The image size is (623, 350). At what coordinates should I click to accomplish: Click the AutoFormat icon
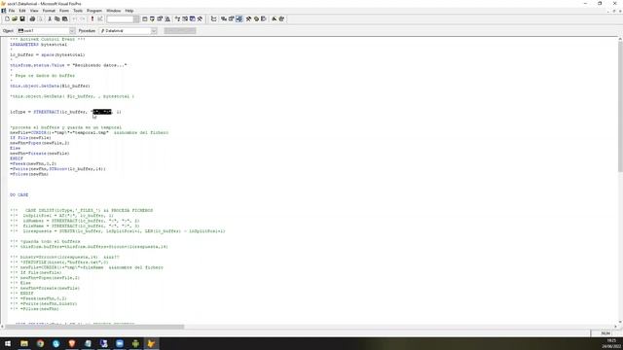[x=281, y=18]
